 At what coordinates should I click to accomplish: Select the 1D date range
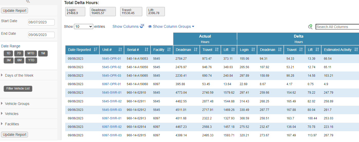coord(8,53)
